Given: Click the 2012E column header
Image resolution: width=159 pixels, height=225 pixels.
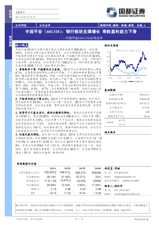Looking at the screenshot, I should click(x=67, y=168).
